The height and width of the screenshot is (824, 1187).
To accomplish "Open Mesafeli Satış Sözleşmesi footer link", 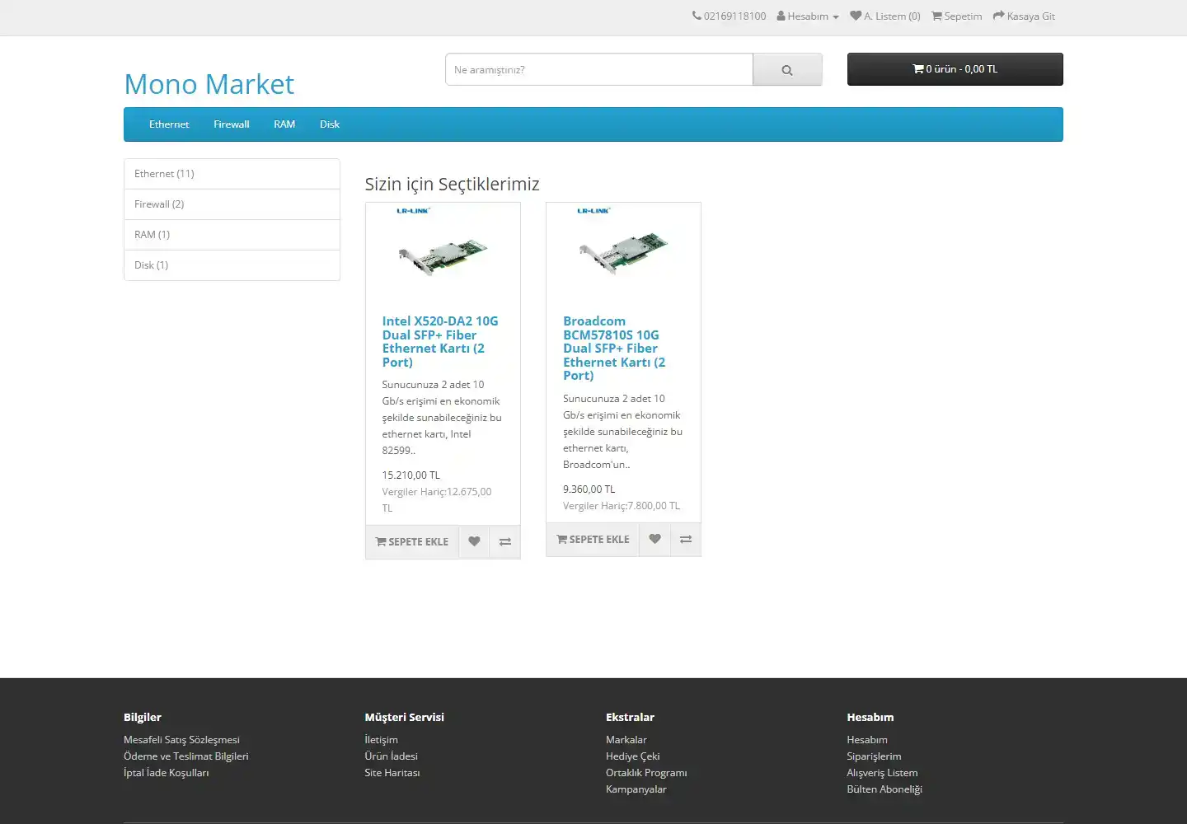I will (181, 740).
